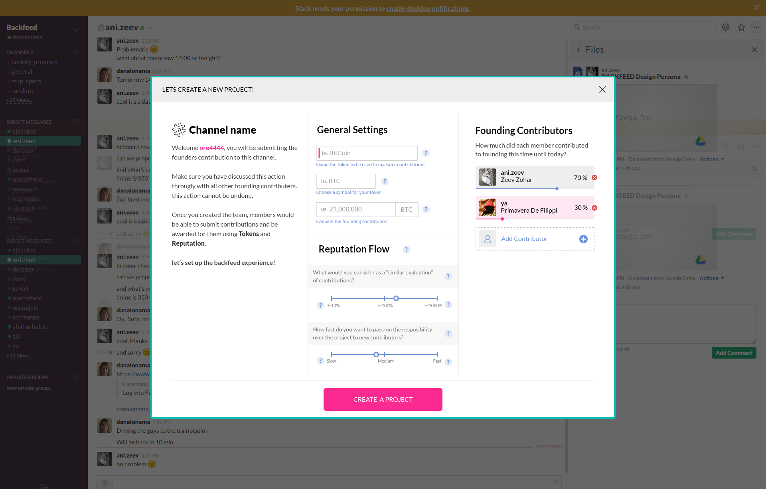Click the question mark icon next to founding contribution
The image size is (766, 489).
point(426,209)
